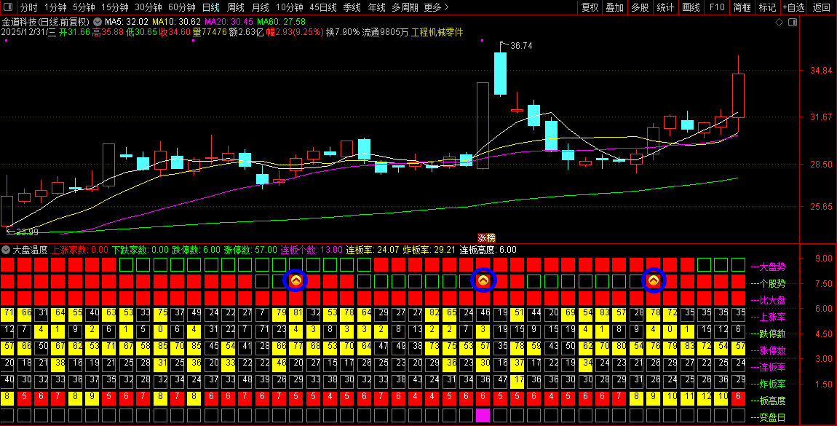Select the 年线 yearly tab
837x426 pixels.
click(x=376, y=7)
